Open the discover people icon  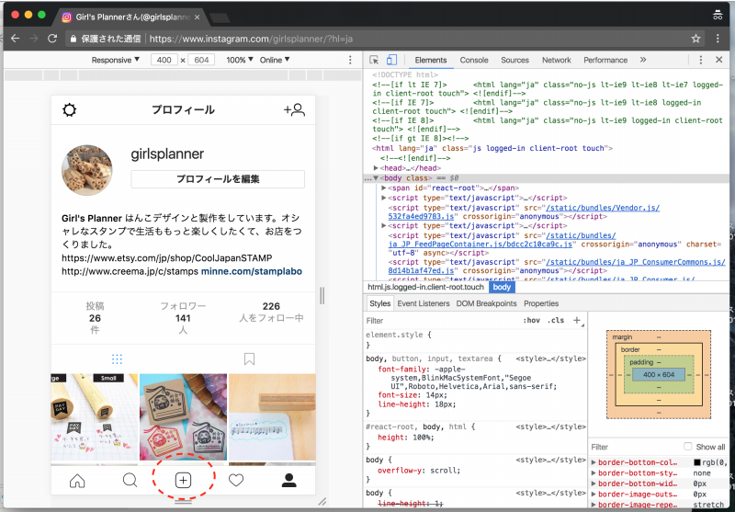(294, 110)
